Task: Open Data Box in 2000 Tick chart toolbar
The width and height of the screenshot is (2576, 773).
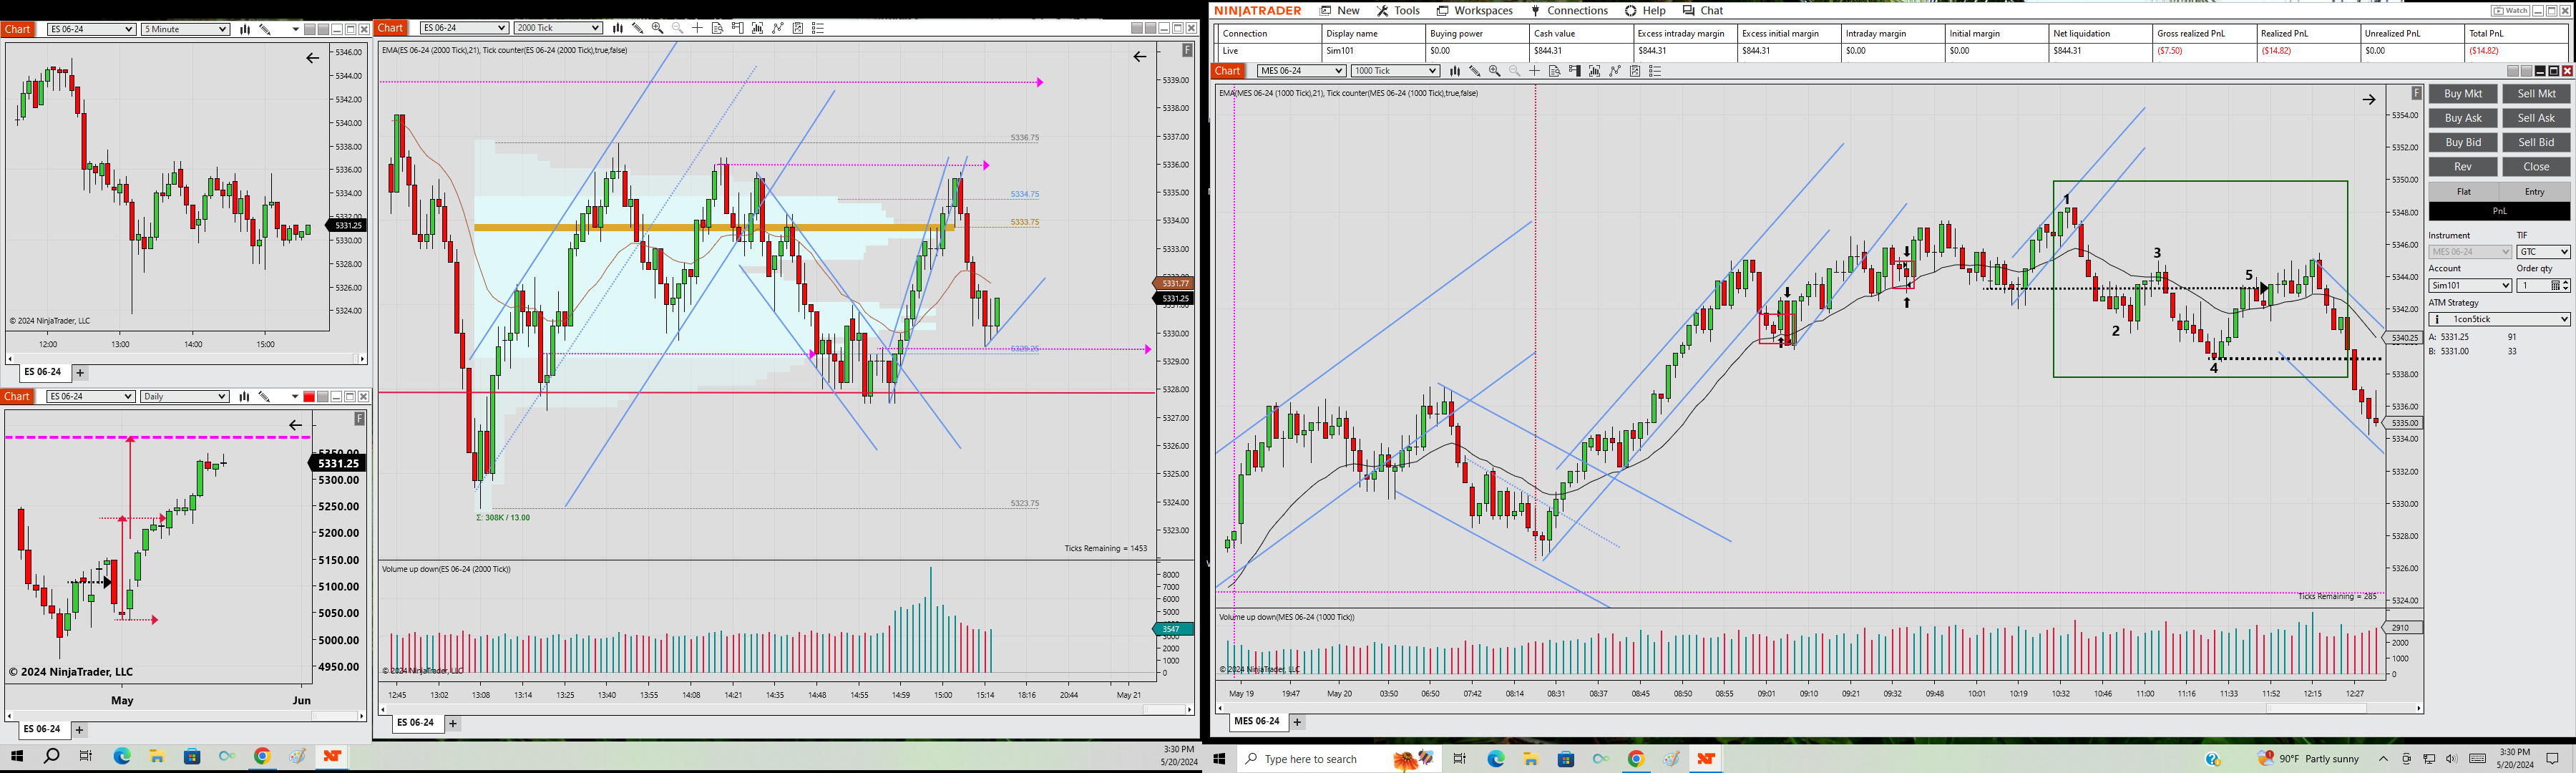Action: 717,28
